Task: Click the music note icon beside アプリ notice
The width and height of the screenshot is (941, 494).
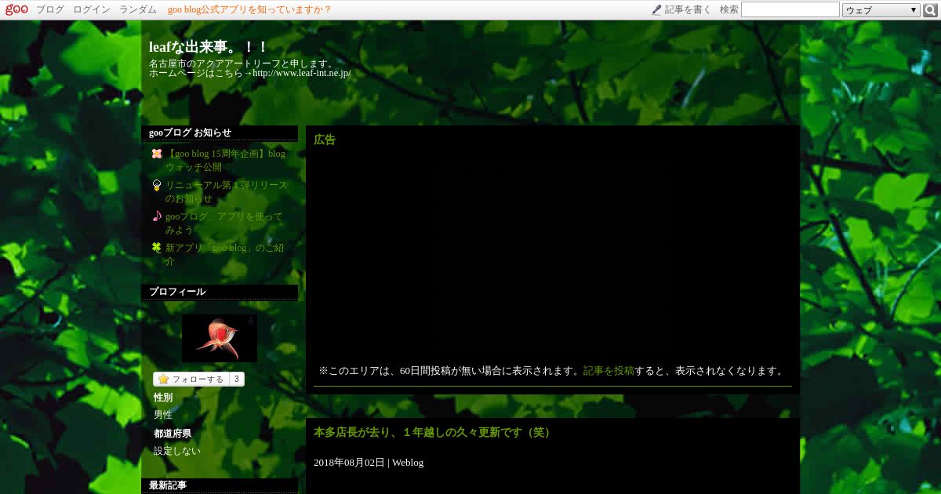Action: [x=157, y=216]
